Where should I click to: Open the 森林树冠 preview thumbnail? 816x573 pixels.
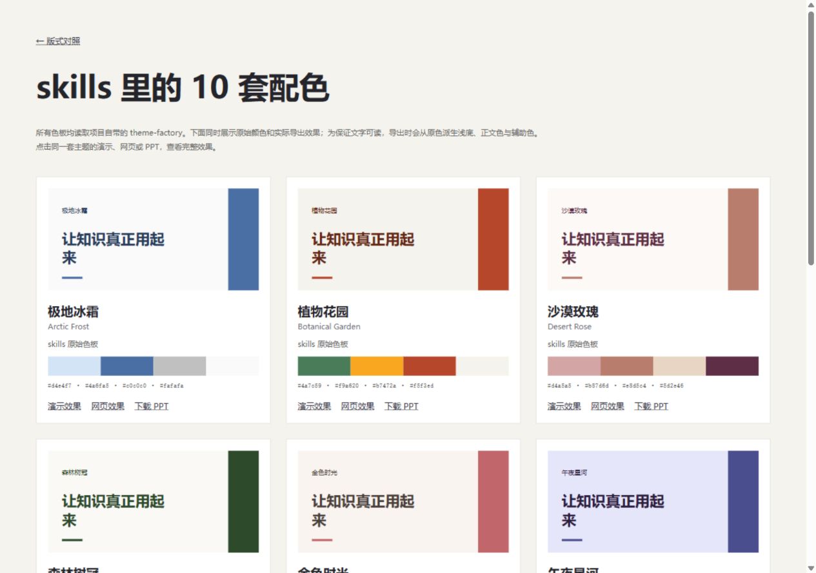[x=153, y=501]
